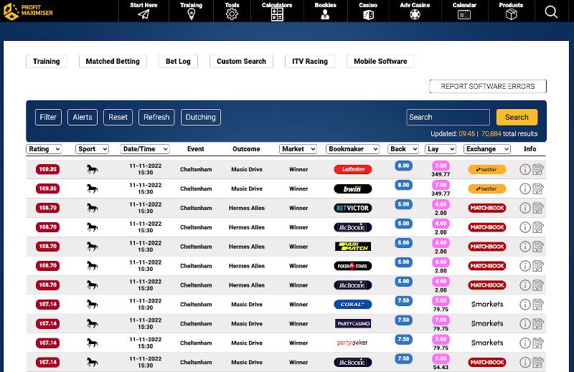Switch to the ITV Racing tab

point(310,61)
